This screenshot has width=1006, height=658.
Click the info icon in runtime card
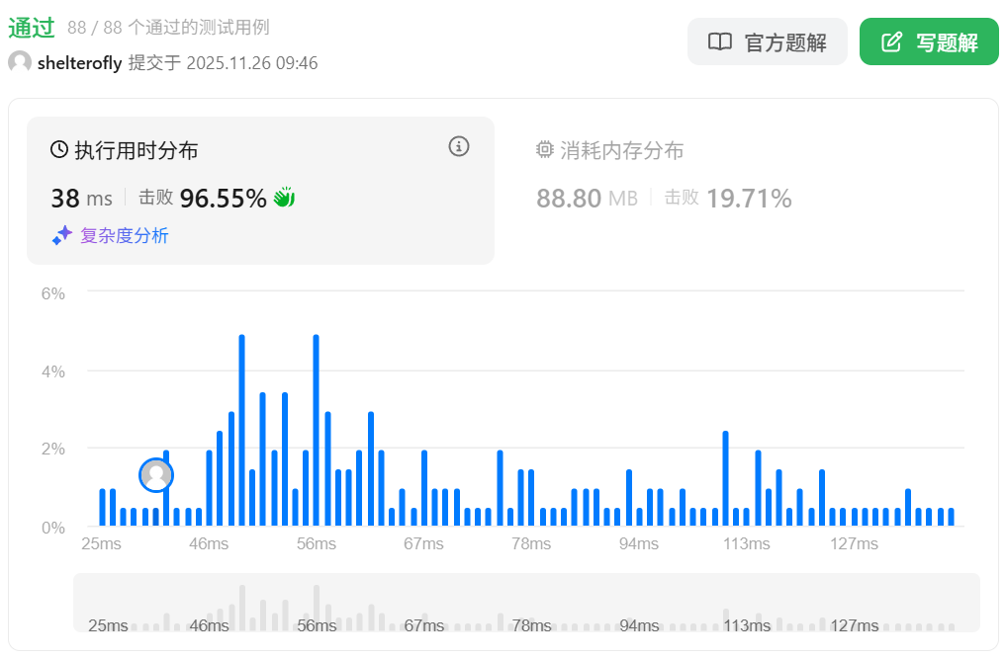[x=458, y=147]
